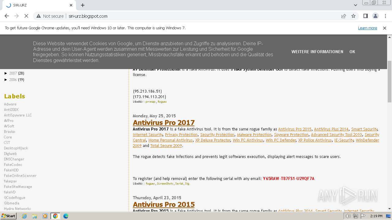The height and width of the screenshot is (220, 392).
Task: Launch Internet Explorer from taskbar
Action: tap(24, 216)
